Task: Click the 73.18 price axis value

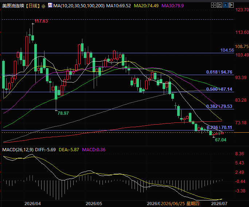Action: 241,123
